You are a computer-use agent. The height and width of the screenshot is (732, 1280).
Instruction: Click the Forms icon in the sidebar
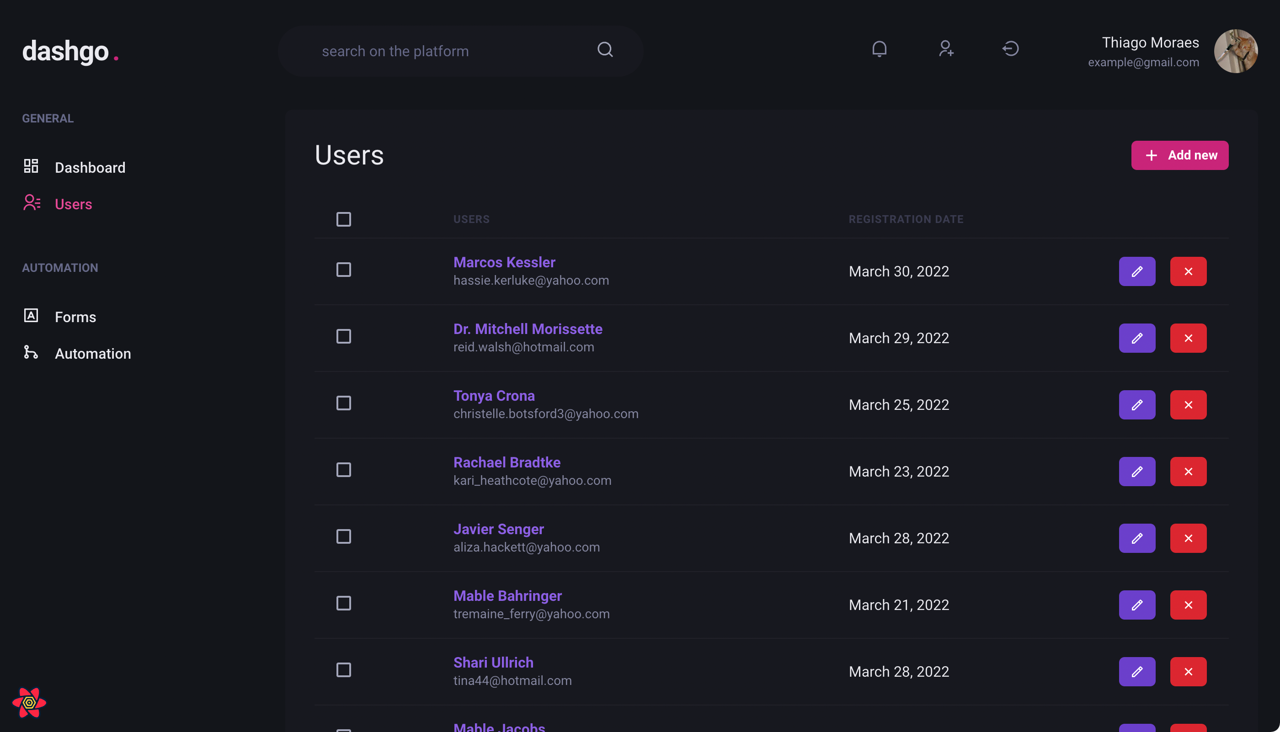point(31,315)
